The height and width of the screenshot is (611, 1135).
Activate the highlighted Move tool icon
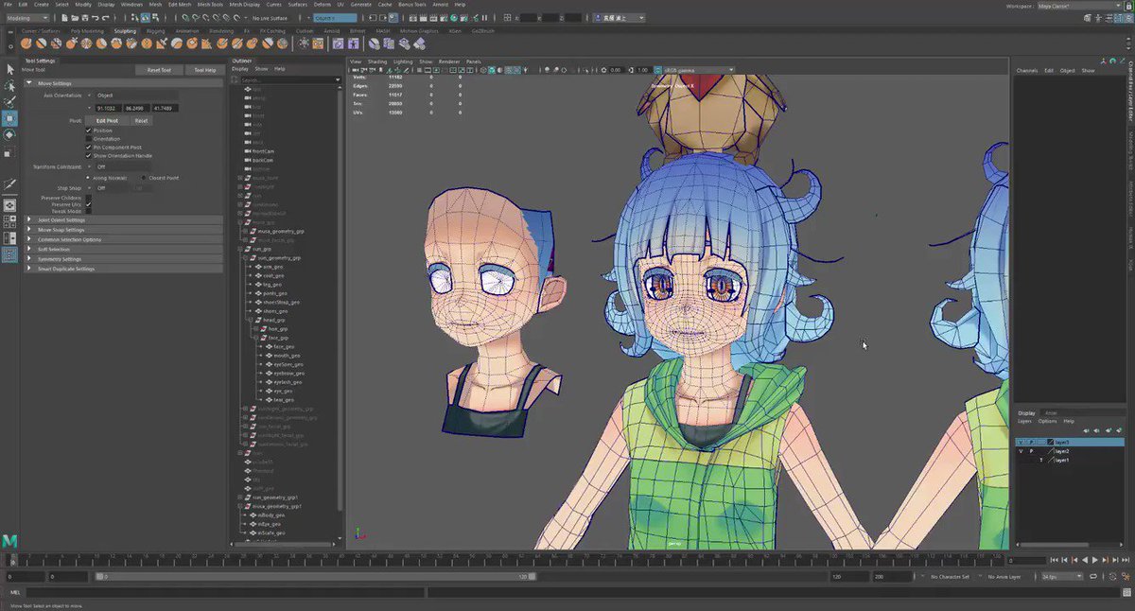[9, 118]
